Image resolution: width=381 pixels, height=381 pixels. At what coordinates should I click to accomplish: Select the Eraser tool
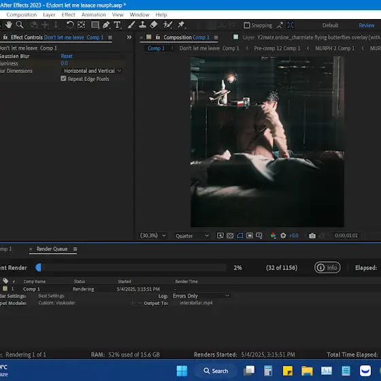154,24
